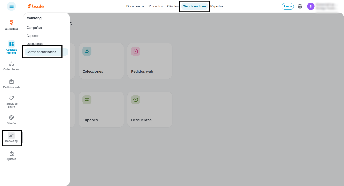Open Ajustes in the sidebar
344x186 pixels.
pyautogui.click(x=11, y=156)
